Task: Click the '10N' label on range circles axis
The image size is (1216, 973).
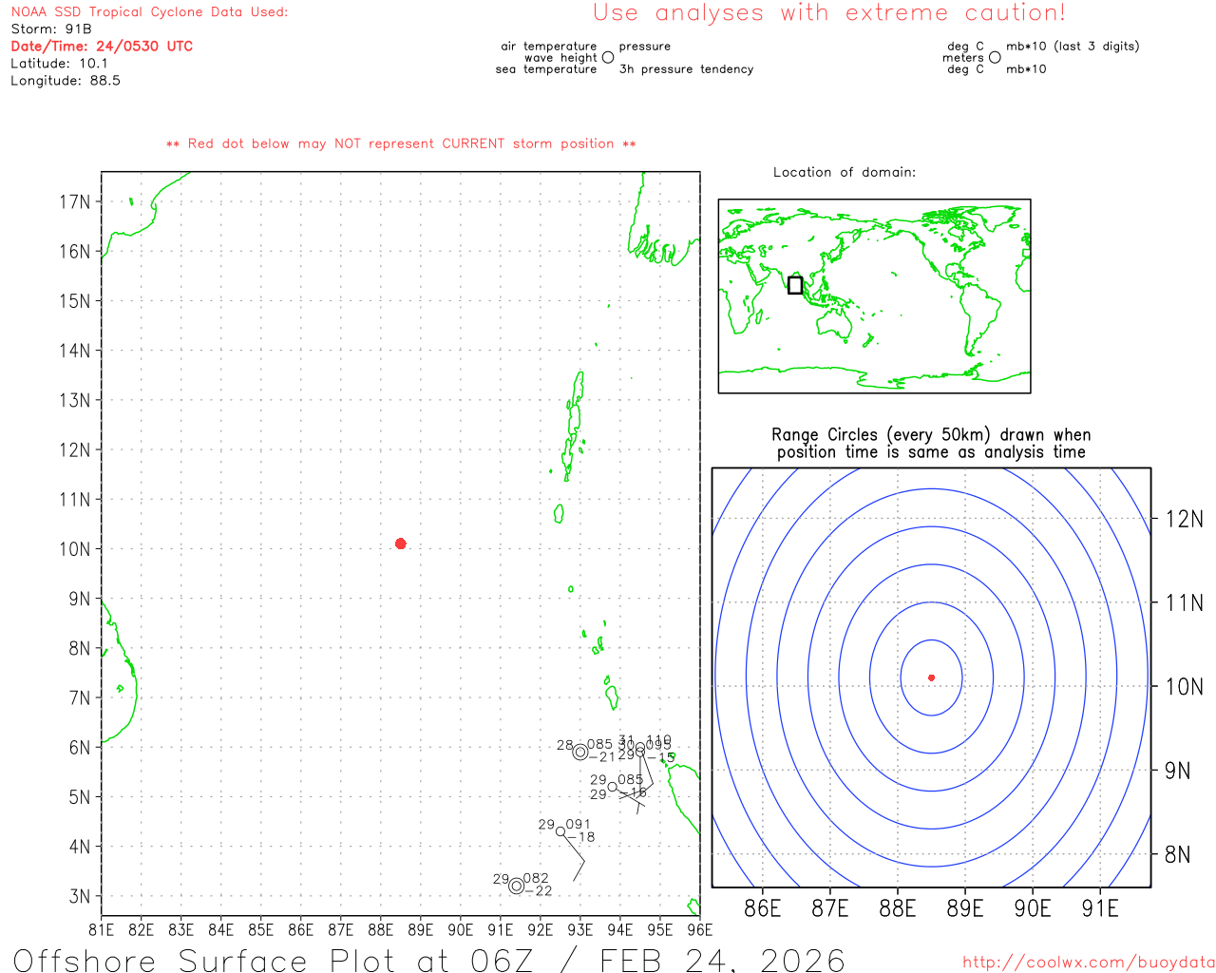Action: (1185, 686)
